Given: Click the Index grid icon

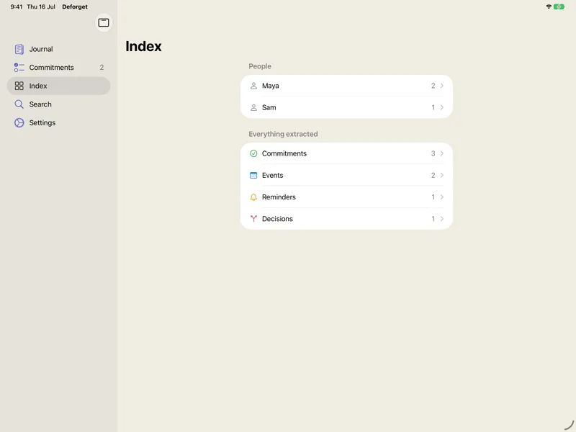Looking at the screenshot, I should point(19,86).
